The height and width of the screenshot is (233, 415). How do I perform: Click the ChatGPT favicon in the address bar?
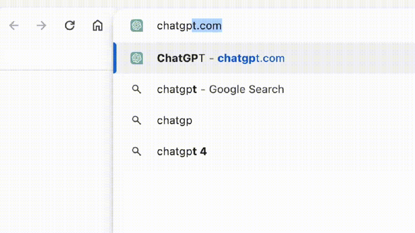click(137, 25)
